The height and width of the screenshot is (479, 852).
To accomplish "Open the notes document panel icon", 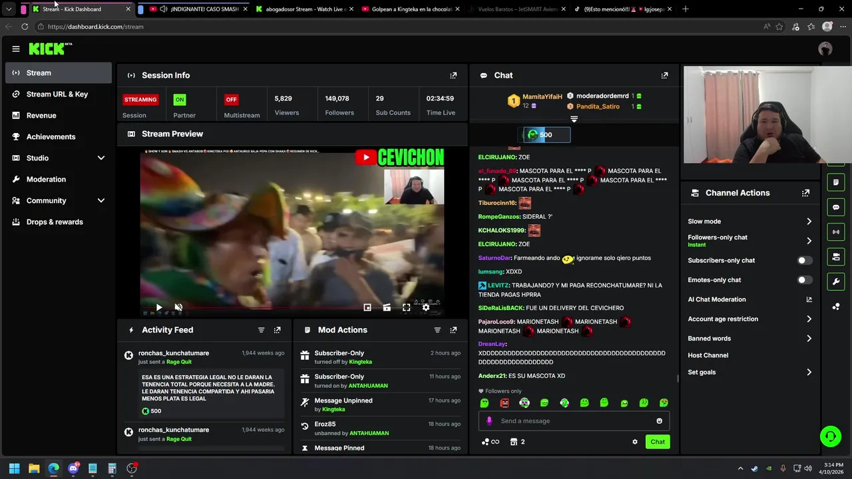I will (x=836, y=182).
